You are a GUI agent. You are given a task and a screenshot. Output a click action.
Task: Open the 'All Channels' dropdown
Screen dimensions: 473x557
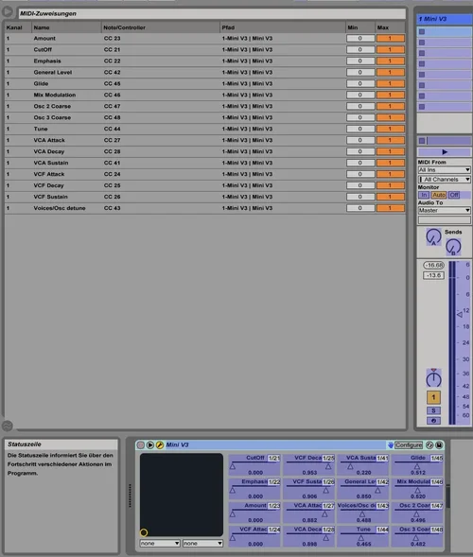pos(445,180)
